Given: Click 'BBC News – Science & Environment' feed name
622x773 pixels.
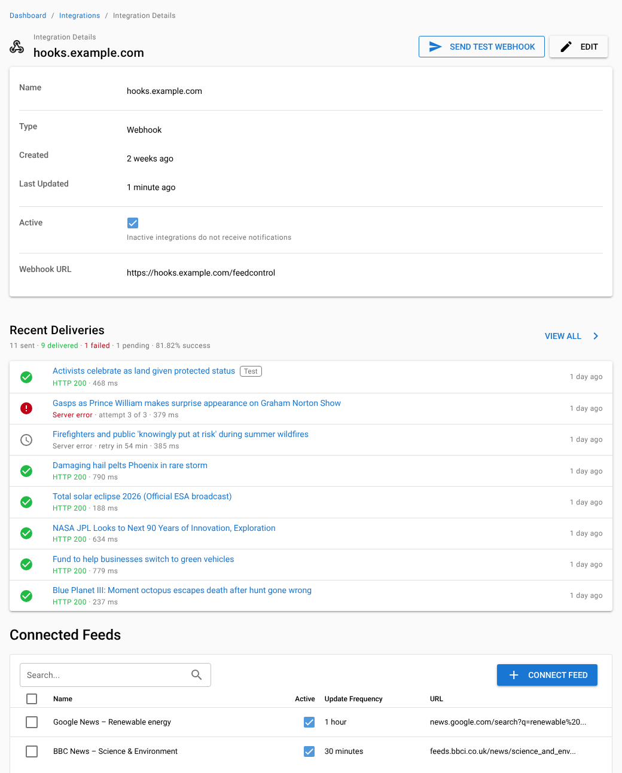Looking at the screenshot, I should [115, 751].
